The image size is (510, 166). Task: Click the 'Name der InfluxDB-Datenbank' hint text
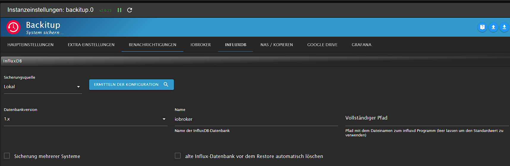[x=202, y=131]
